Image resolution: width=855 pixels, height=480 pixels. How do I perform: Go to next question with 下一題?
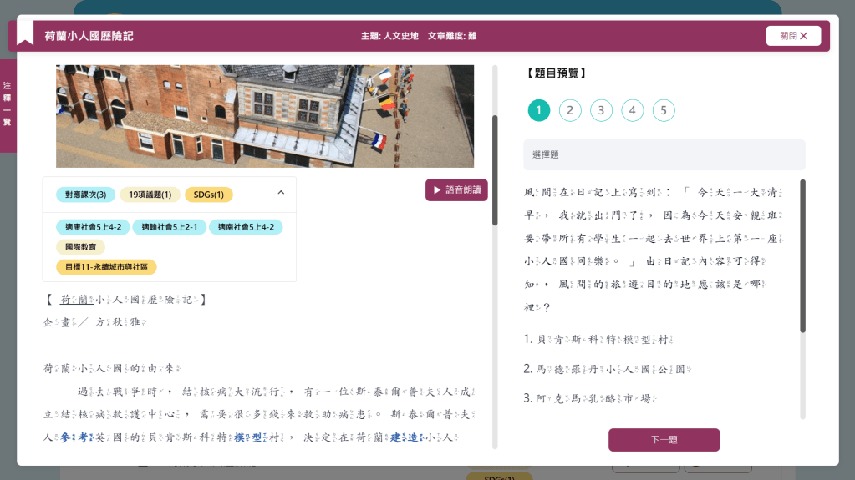tap(664, 440)
